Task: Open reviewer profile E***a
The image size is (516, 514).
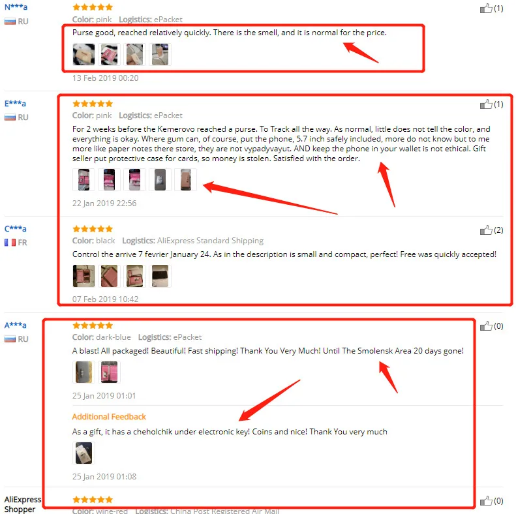Action: pos(15,103)
